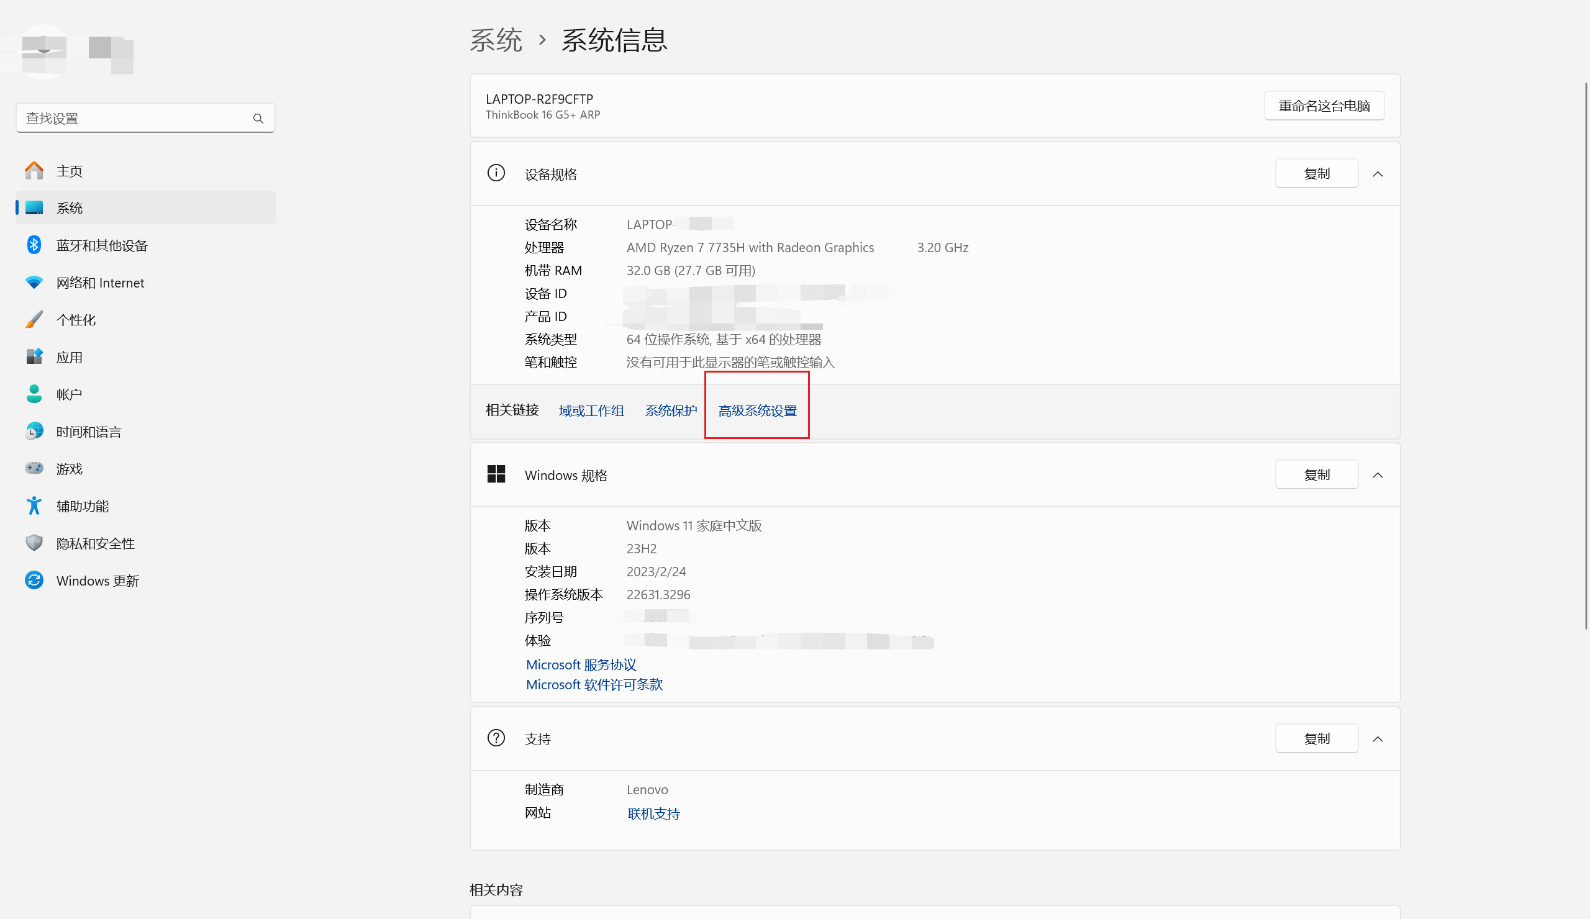1590x919 pixels.
Task: Collapse the Windows 规格 section chevron
Action: coord(1378,475)
